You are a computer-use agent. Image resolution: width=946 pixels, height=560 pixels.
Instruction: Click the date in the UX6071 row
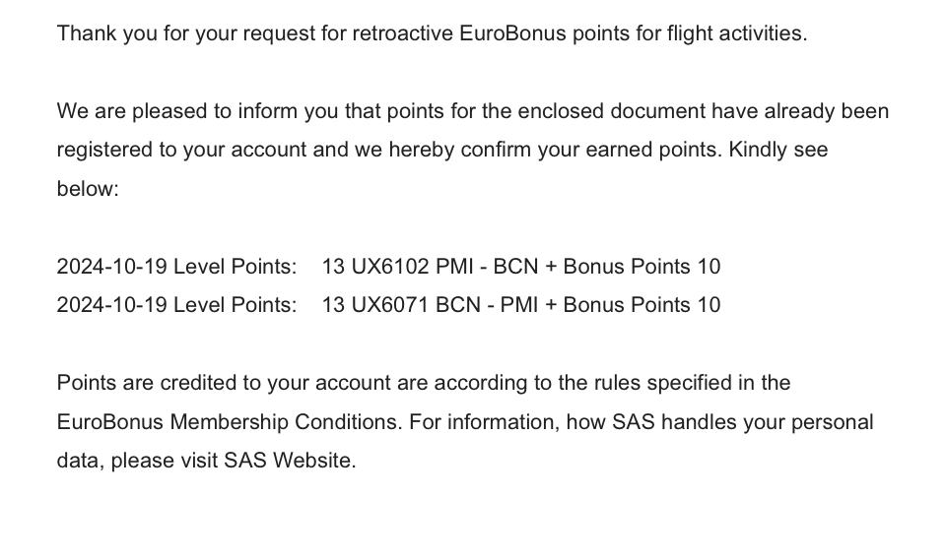[111, 305]
